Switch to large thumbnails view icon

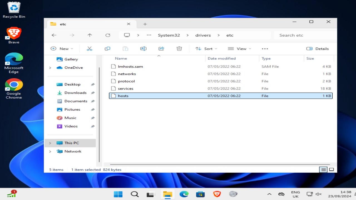coord(331,170)
